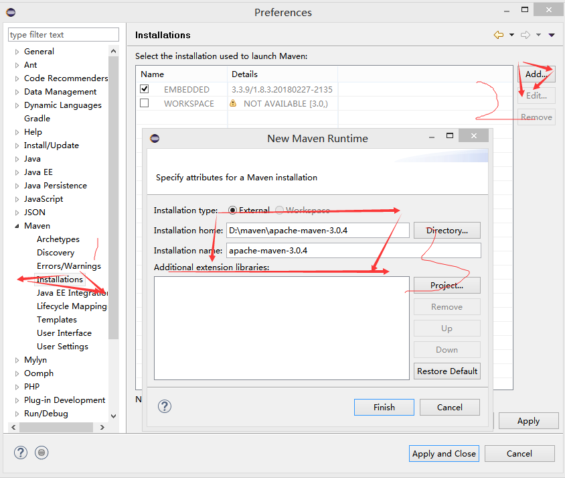This screenshot has width=565, height=478.
Task: Select the Gradle preferences item
Action: (x=37, y=119)
